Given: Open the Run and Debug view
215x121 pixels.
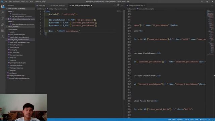Looking at the screenshot, I should pos(3,25).
